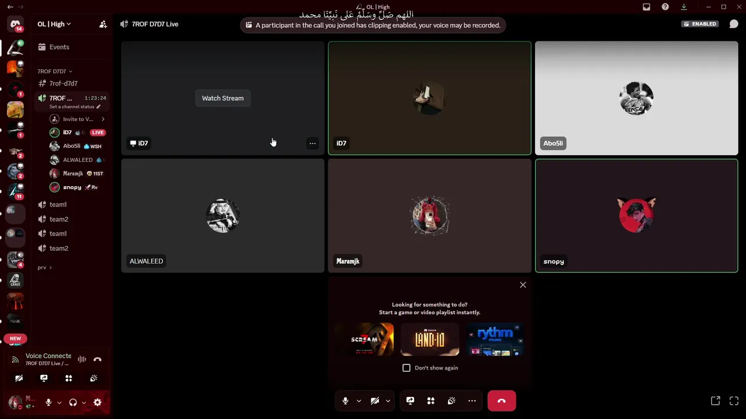Open User Settings gear
746x419 pixels.
(x=97, y=403)
